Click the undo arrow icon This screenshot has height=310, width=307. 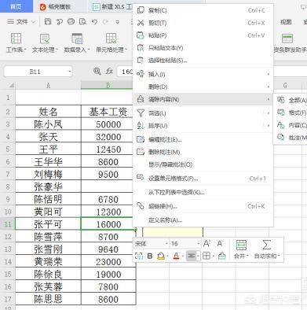click(94, 22)
